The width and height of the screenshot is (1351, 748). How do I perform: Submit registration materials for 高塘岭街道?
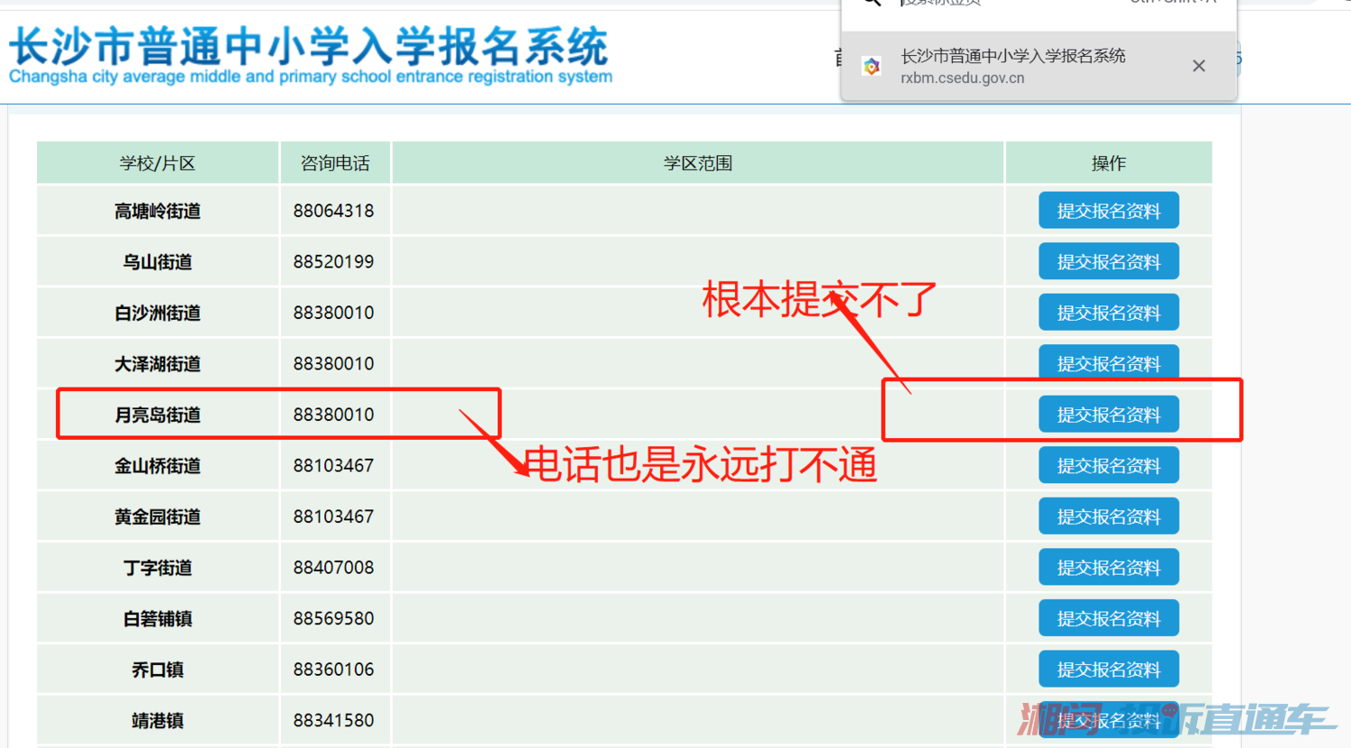point(1109,211)
